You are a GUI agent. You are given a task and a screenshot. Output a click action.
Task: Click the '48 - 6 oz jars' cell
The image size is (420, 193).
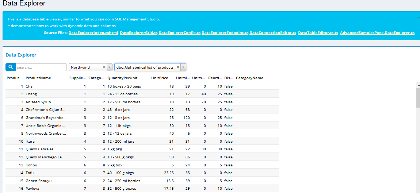(x=119, y=110)
